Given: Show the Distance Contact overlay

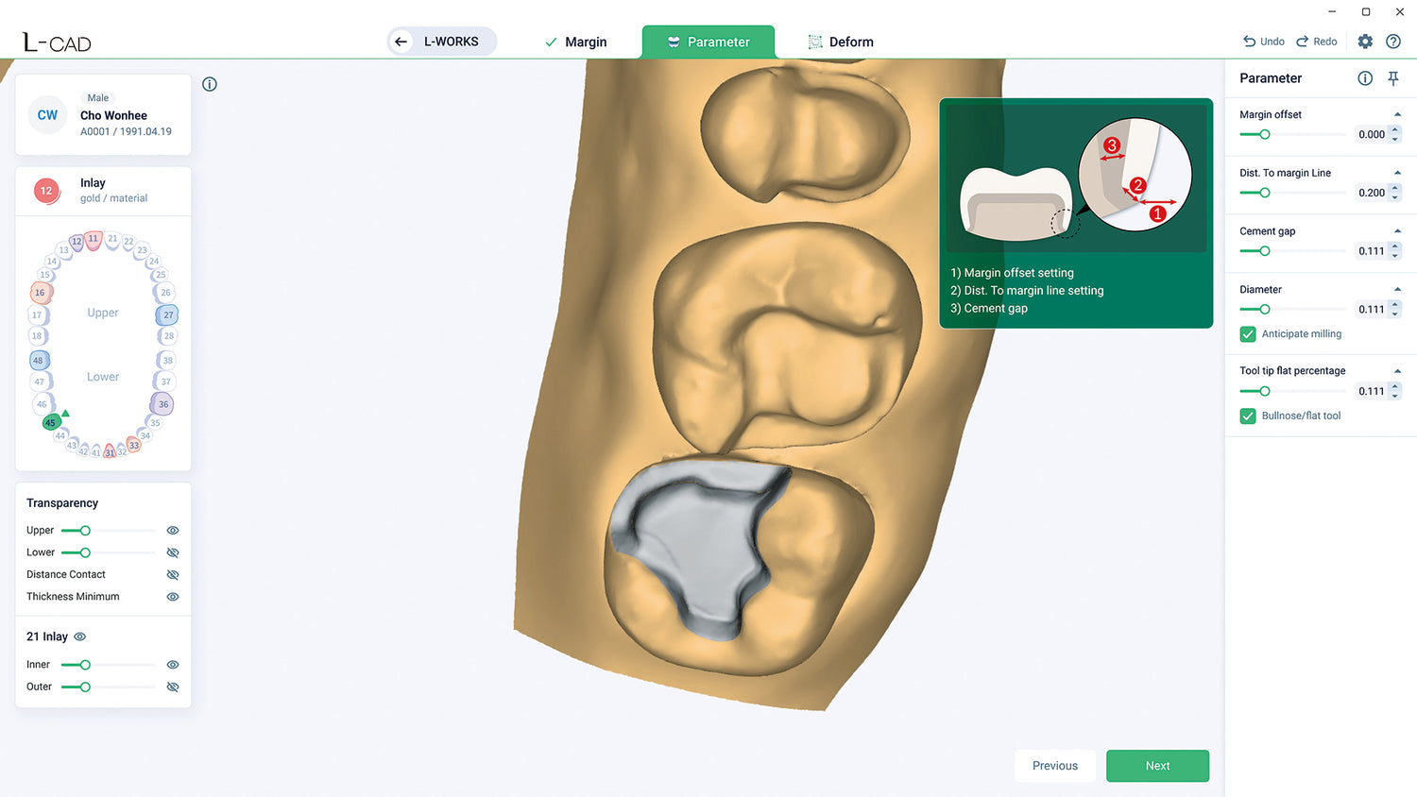Looking at the screenshot, I should 173,574.
